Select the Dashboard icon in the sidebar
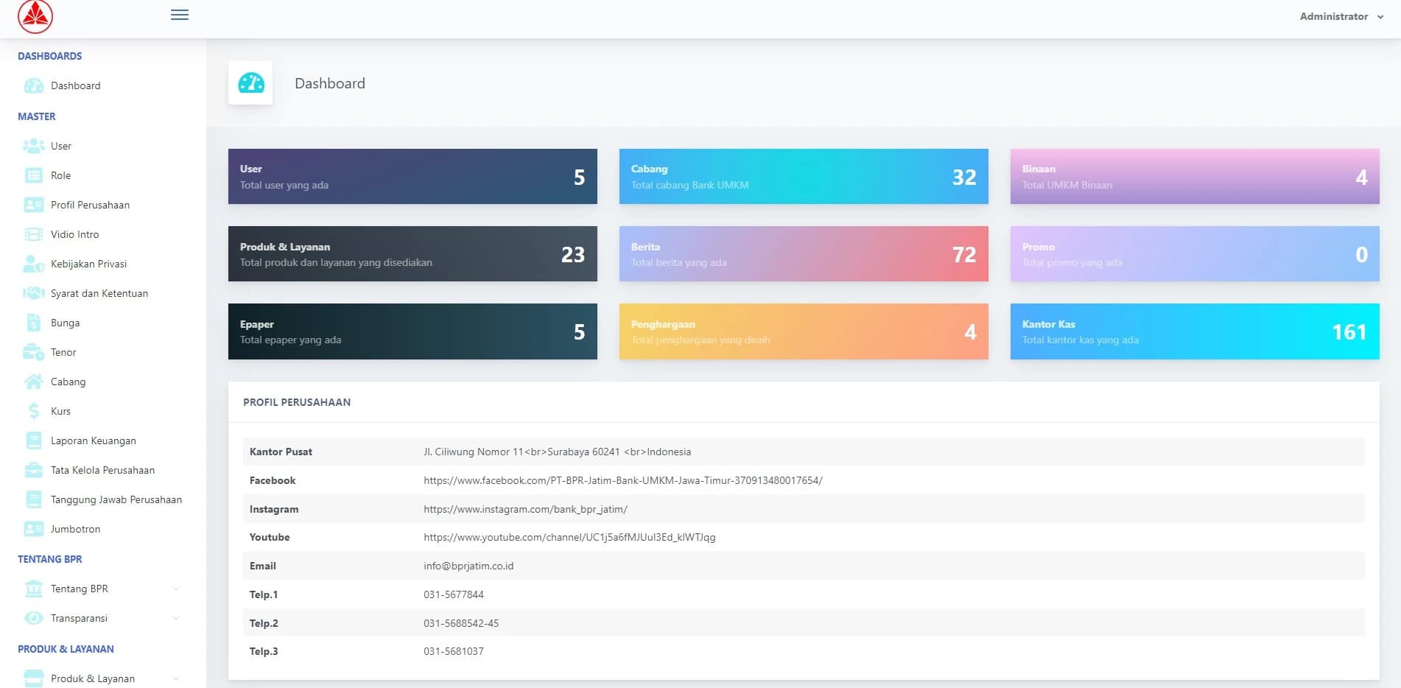The width and height of the screenshot is (1401, 688). [x=34, y=85]
